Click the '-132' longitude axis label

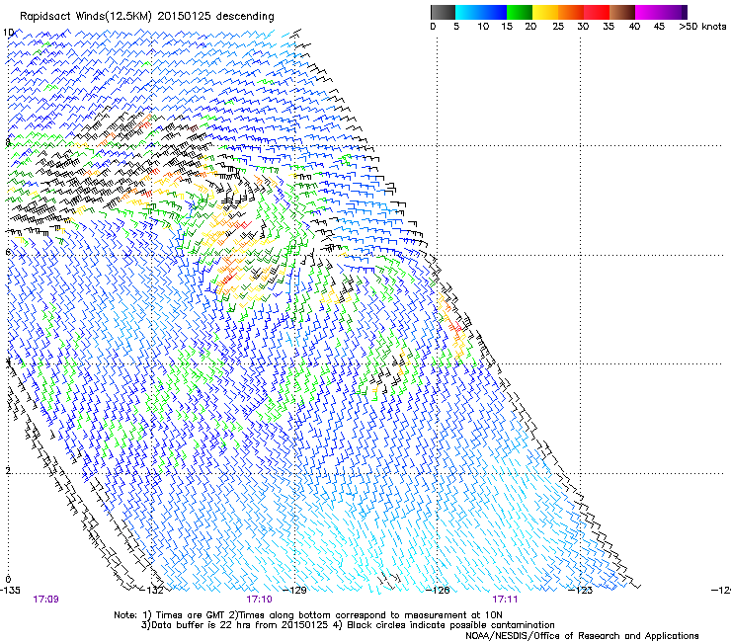(x=152, y=590)
